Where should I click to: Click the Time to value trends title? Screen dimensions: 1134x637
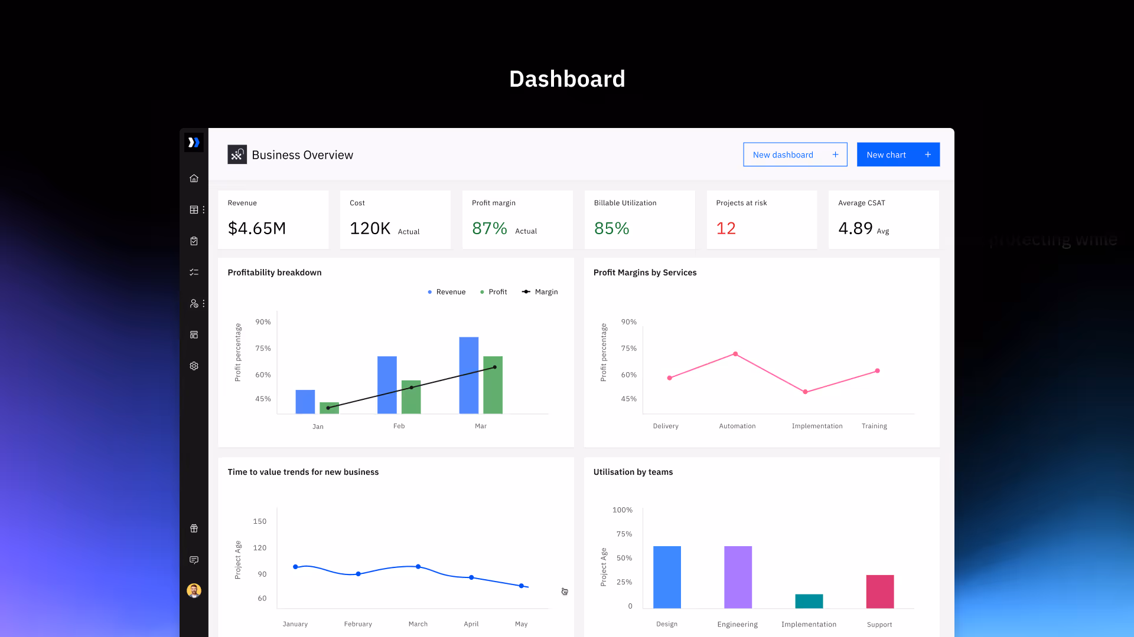point(303,472)
